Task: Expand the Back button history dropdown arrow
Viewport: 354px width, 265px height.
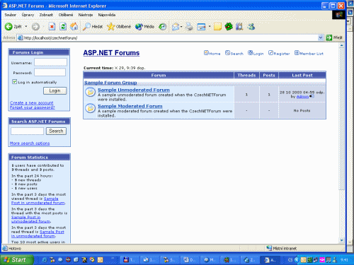Action: [26, 27]
